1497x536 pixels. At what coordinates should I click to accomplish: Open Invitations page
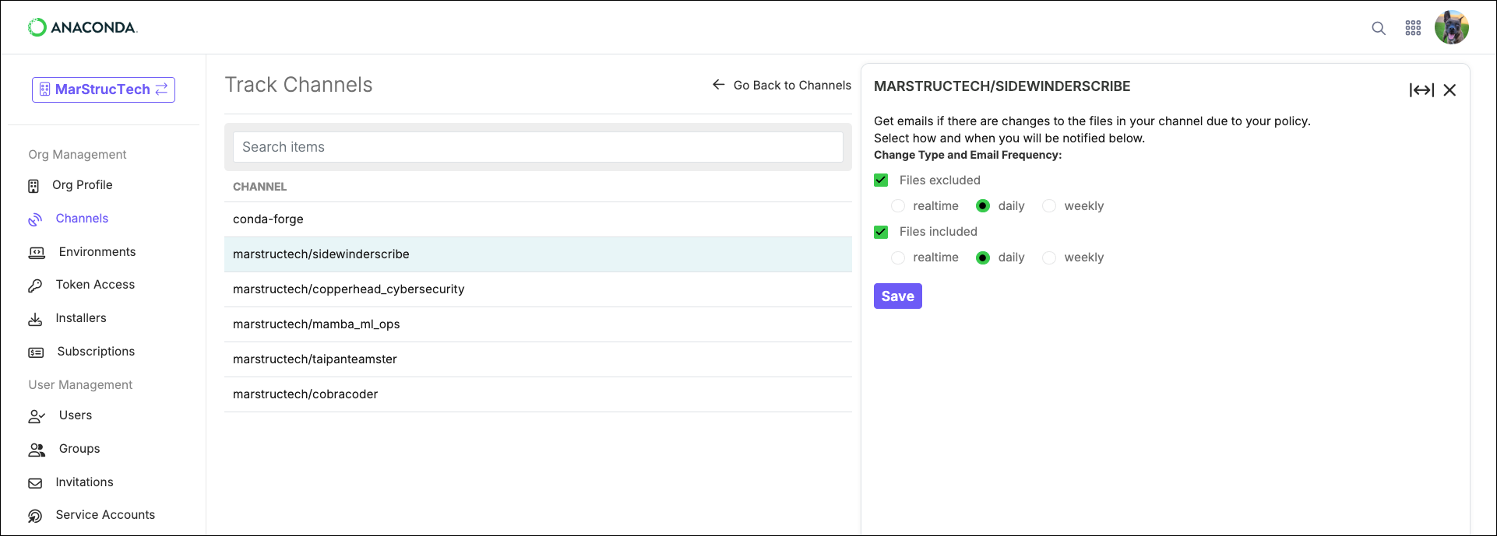click(x=84, y=482)
